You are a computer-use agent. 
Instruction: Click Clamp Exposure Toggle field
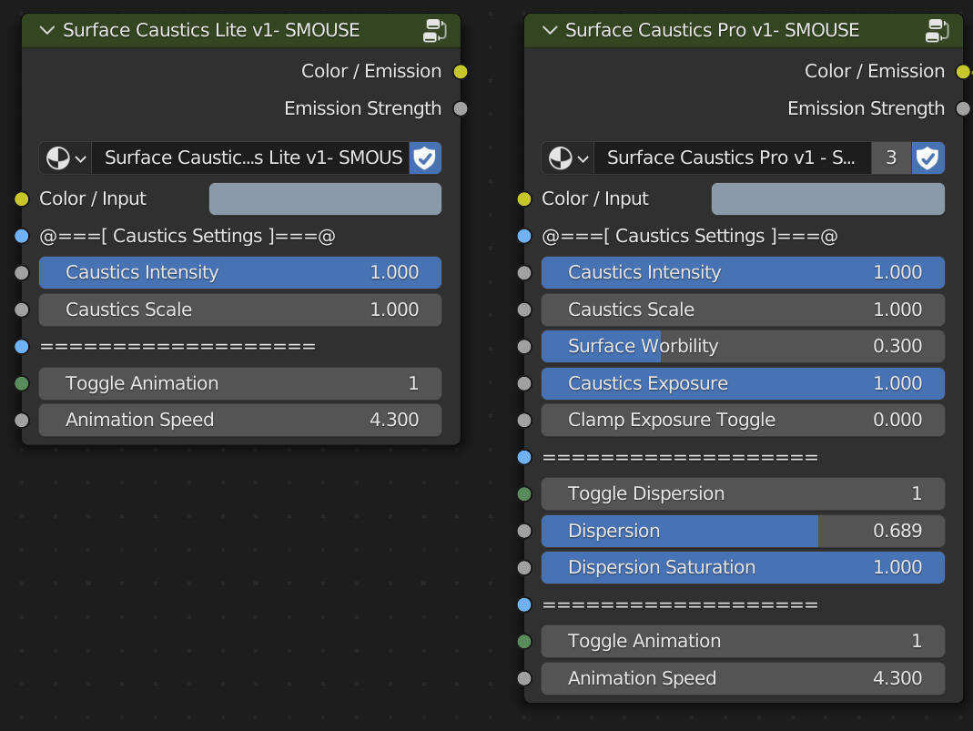coord(743,420)
